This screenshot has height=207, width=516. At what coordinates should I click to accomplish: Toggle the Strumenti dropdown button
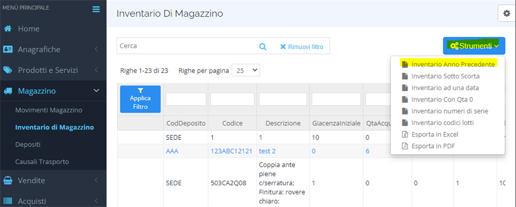click(474, 46)
